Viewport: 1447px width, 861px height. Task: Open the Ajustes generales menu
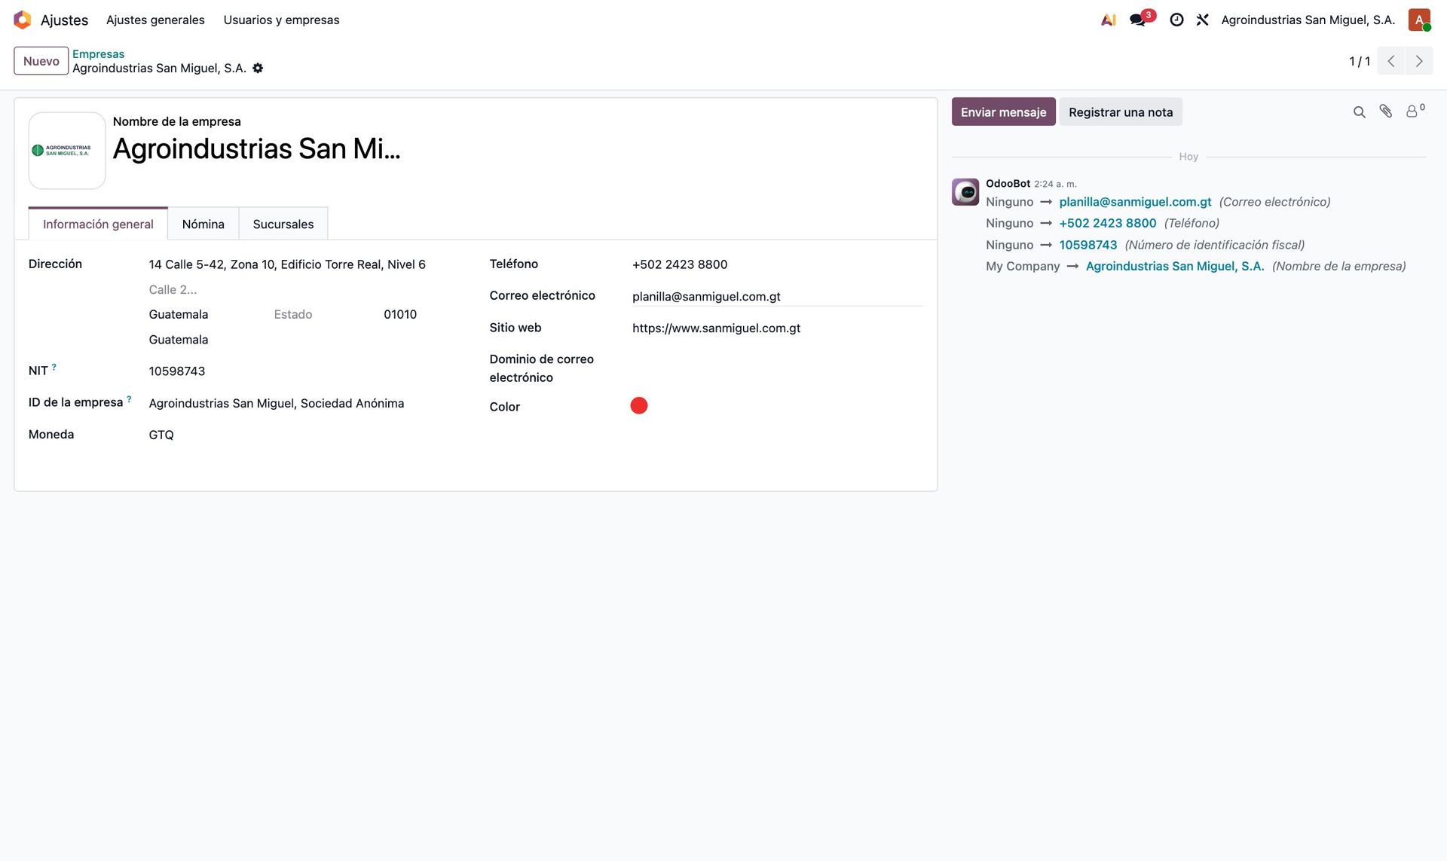(x=155, y=20)
